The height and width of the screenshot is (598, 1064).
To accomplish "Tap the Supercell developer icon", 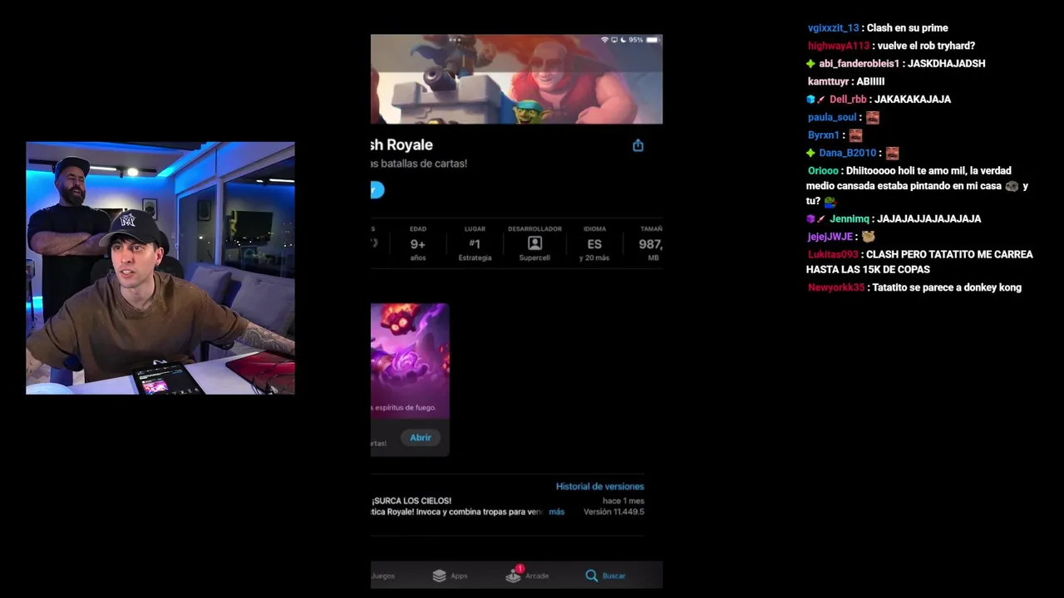I will pos(534,243).
